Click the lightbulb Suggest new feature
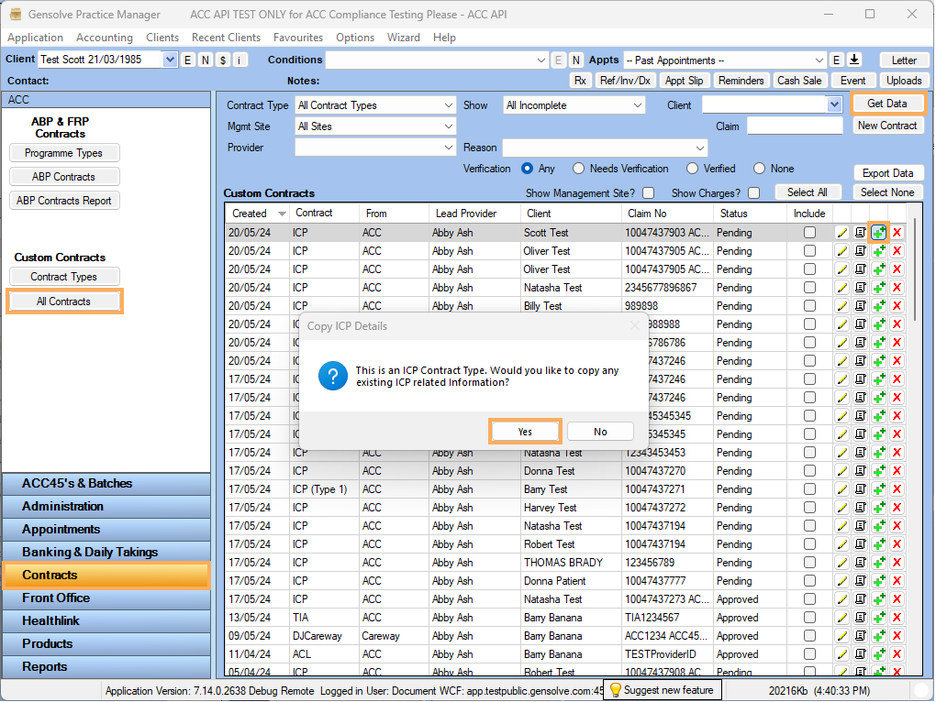936x702 pixels. (x=662, y=690)
